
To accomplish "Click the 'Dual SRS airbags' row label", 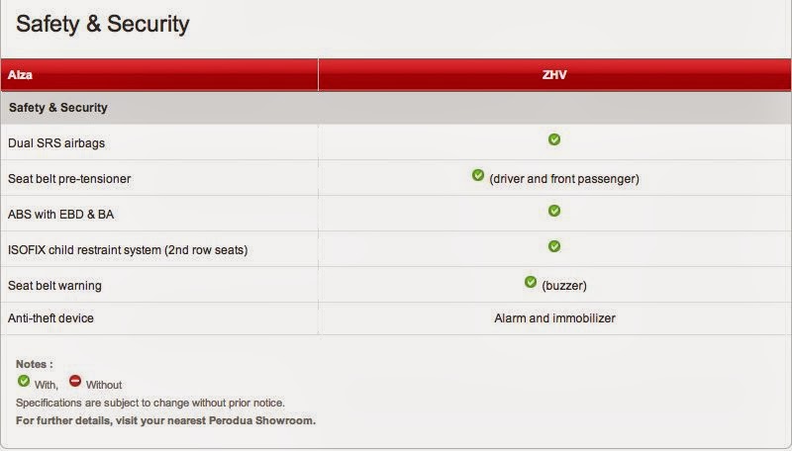I will point(55,143).
